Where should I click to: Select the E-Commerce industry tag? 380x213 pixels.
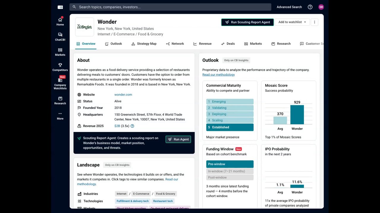tap(141, 194)
